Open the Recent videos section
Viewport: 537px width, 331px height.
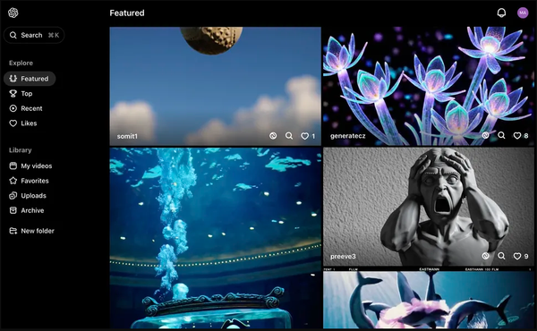[x=26, y=108]
